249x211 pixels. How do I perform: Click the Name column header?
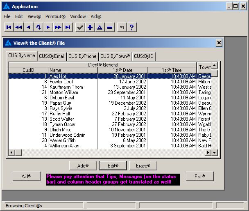[x=73, y=70]
